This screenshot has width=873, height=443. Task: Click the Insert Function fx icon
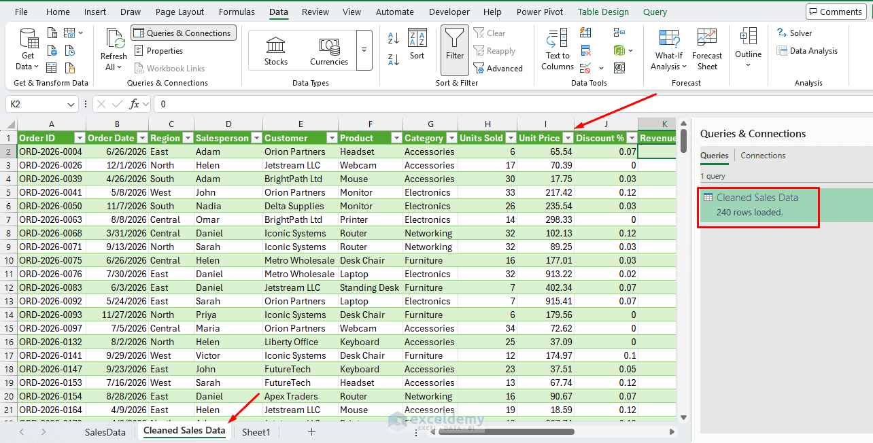tap(135, 104)
